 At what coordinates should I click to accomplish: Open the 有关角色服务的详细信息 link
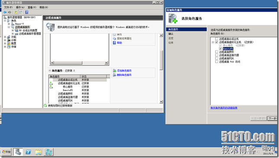point(224,108)
